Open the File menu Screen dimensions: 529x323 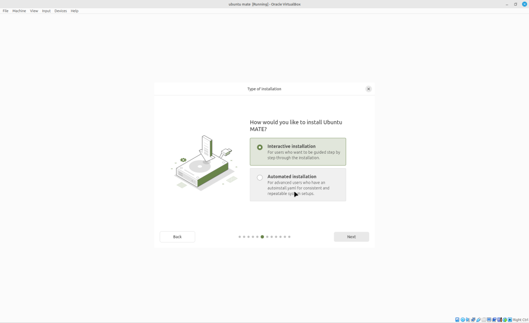click(x=6, y=11)
